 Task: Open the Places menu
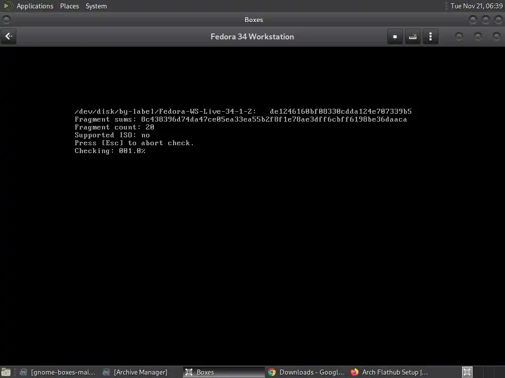[x=69, y=6]
